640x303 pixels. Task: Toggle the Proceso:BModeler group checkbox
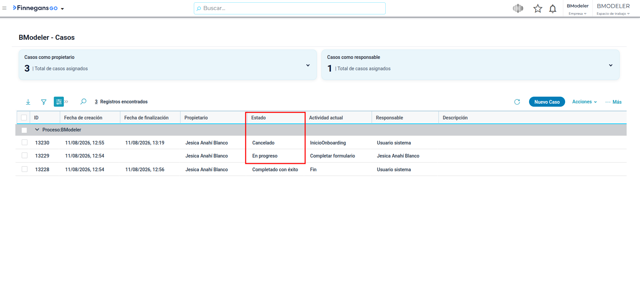tap(24, 130)
